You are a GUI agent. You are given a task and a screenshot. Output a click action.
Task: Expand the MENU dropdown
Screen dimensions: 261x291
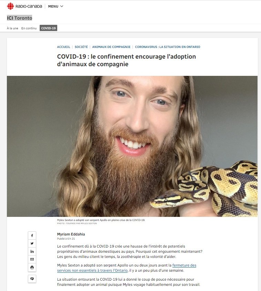pyautogui.click(x=56, y=6)
